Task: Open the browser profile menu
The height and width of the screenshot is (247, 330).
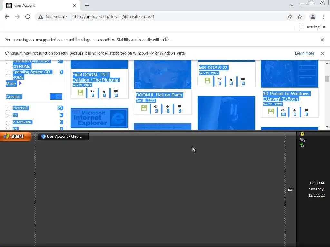Action: (x=313, y=17)
